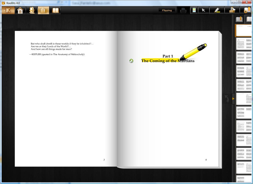Click the line 'But who shall dwell'
This screenshot has width=253, height=184.
(x=62, y=44)
